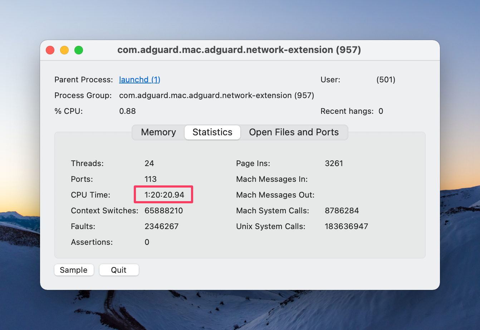Image resolution: width=480 pixels, height=330 pixels.
Task: Click the Mach System Calls value 8786284
Action: [342, 210]
